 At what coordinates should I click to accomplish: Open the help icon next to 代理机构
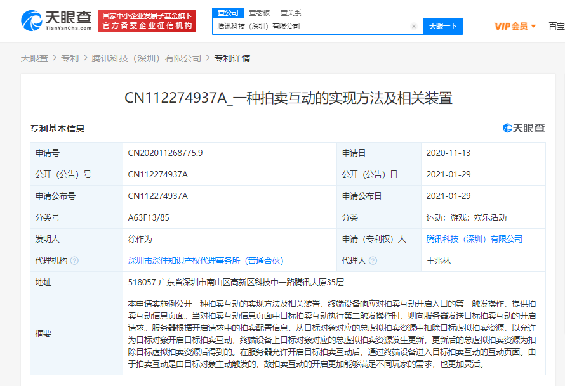[74, 261]
